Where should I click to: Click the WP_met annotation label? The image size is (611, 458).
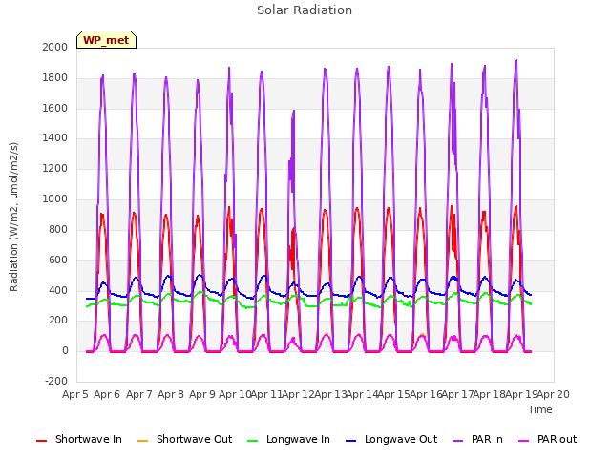click(106, 40)
